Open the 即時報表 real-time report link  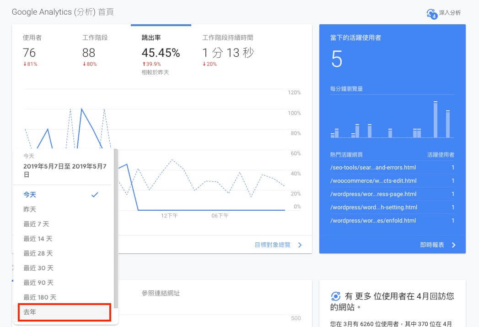(x=432, y=245)
